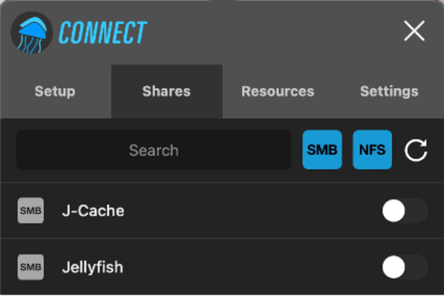Close the Connect panel
The height and width of the screenshot is (296, 444).
tap(414, 31)
